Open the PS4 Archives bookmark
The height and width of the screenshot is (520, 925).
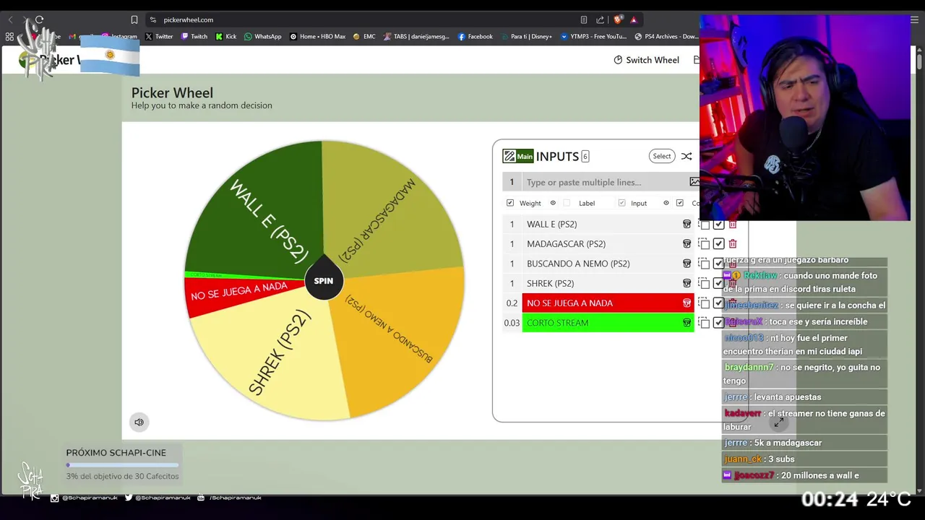click(x=666, y=36)
